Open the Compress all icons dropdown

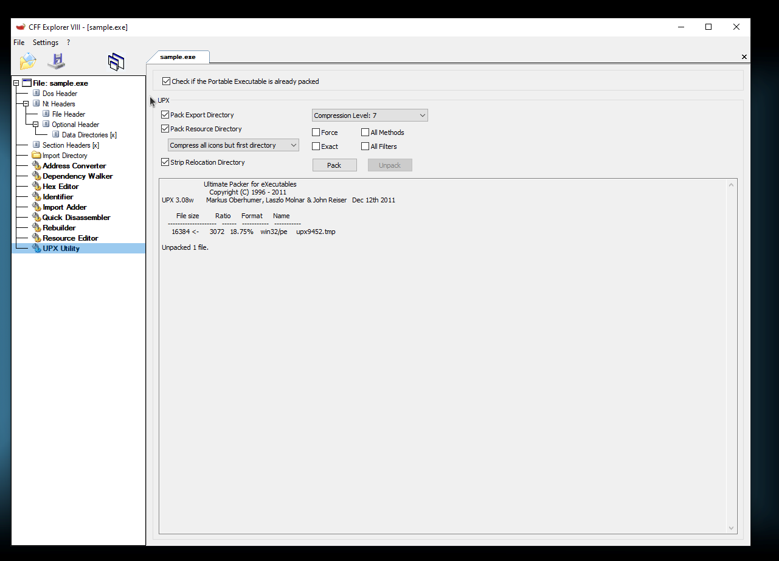point(234,145)
